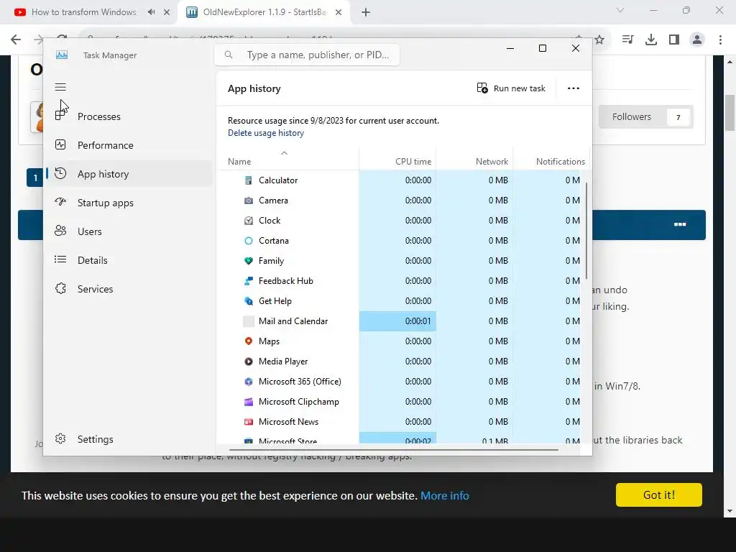Click the Camera app icon in list
This screenshot has height=552, width=736.
coord(248,201)
